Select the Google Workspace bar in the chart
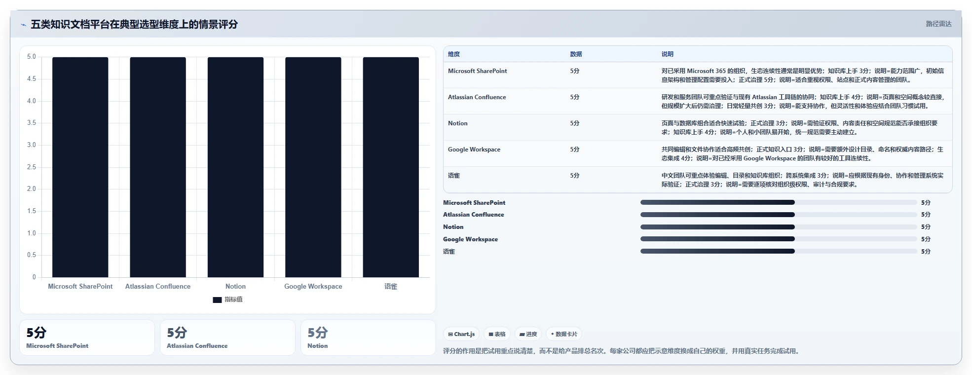This screenshot has width=972, height=375. [313, 167]
